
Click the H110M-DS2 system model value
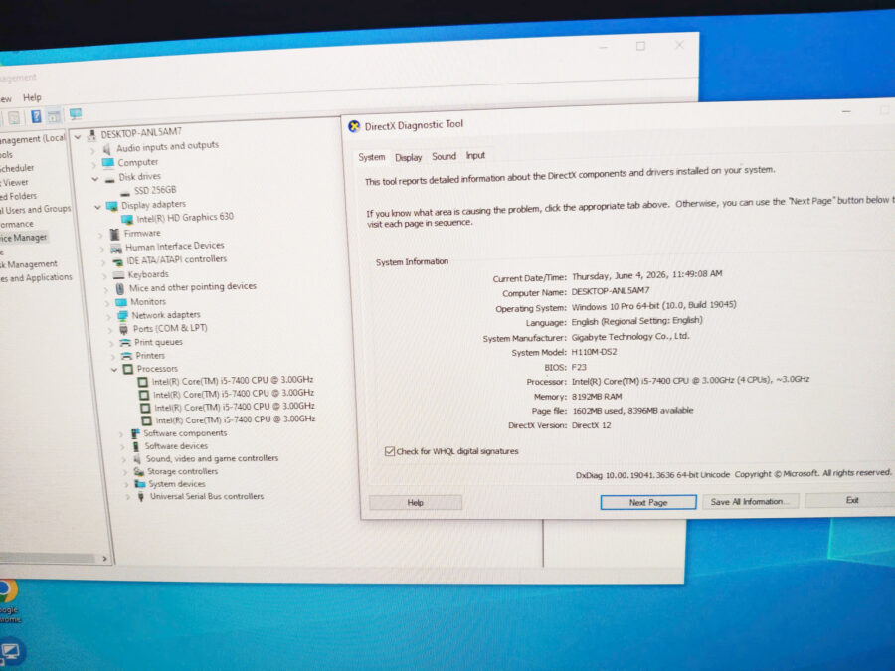pyautogui.click(x=595, y=352)
